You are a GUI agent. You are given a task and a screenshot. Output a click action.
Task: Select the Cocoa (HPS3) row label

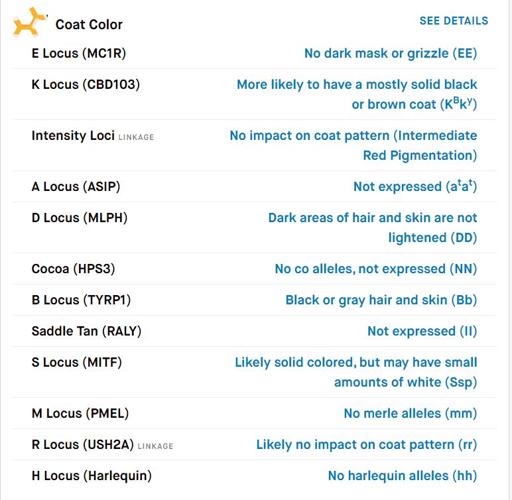[74, 269]
